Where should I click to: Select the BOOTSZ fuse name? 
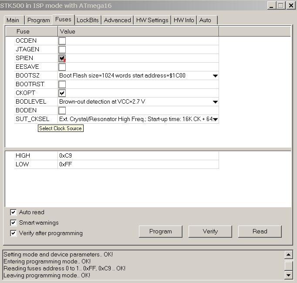(x=27, y=76)
